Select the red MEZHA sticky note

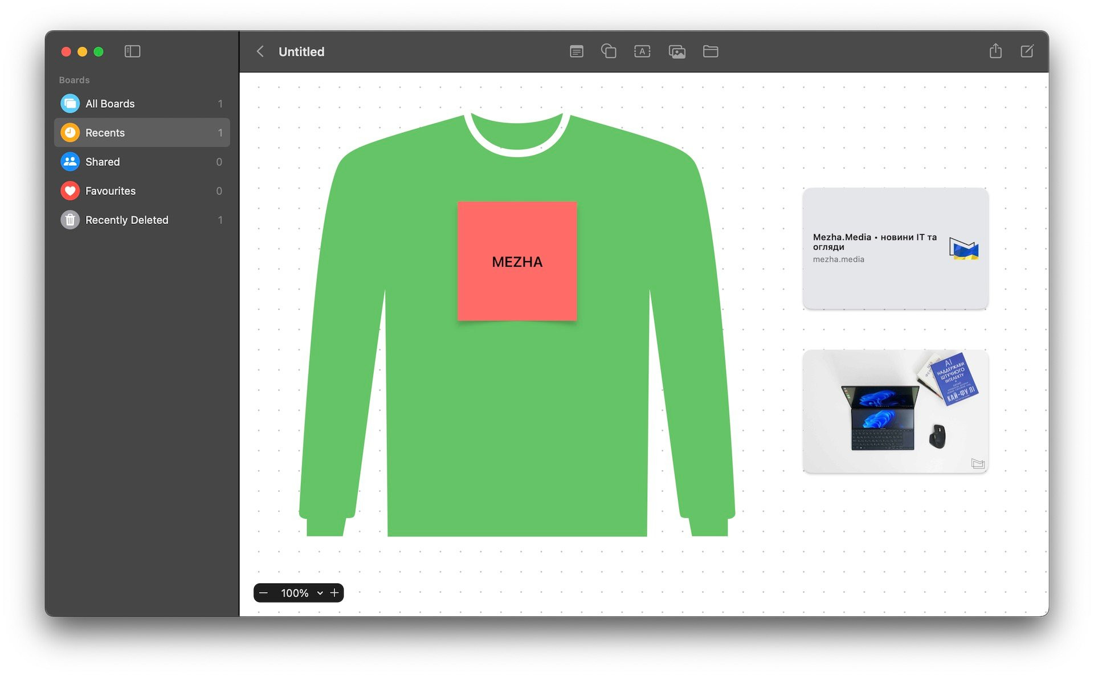pyautogui.click(x=517, y=261)
